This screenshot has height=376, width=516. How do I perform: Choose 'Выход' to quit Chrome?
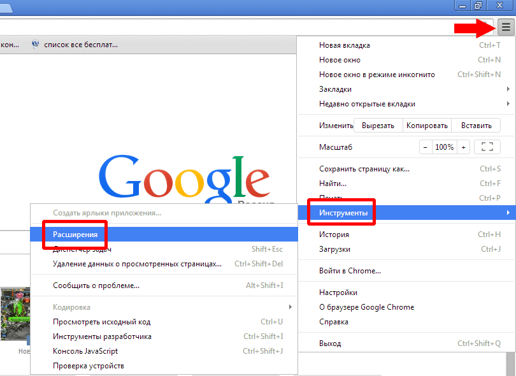tap(406, 343)
